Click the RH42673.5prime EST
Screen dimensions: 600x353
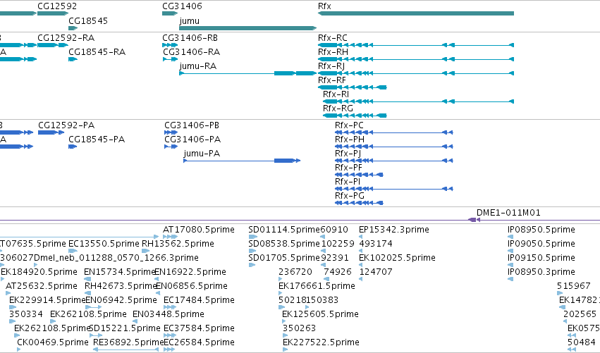click(87, 293)
